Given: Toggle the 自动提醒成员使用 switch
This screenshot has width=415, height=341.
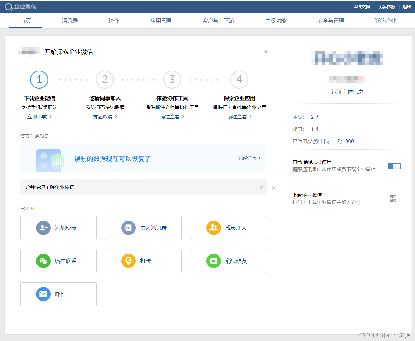Looking at the screenshot, I should 394,166.
